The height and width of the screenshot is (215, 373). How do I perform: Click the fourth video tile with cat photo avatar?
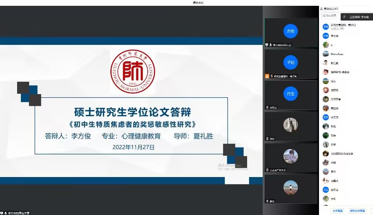(291, 127)
